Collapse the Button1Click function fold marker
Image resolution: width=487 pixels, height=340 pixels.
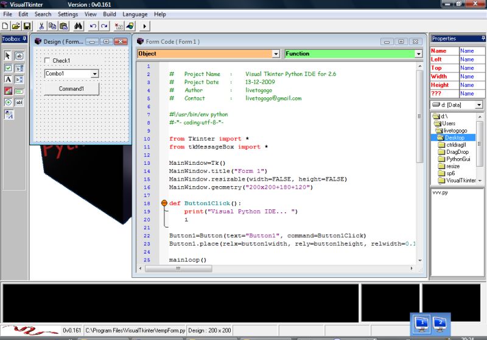(164, 203)
